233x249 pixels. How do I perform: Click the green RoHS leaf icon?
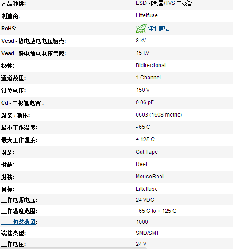(141, 29)
